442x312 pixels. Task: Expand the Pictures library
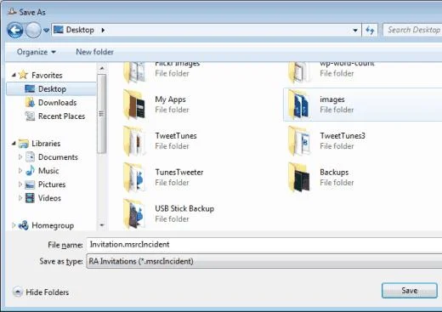[20, 184]
